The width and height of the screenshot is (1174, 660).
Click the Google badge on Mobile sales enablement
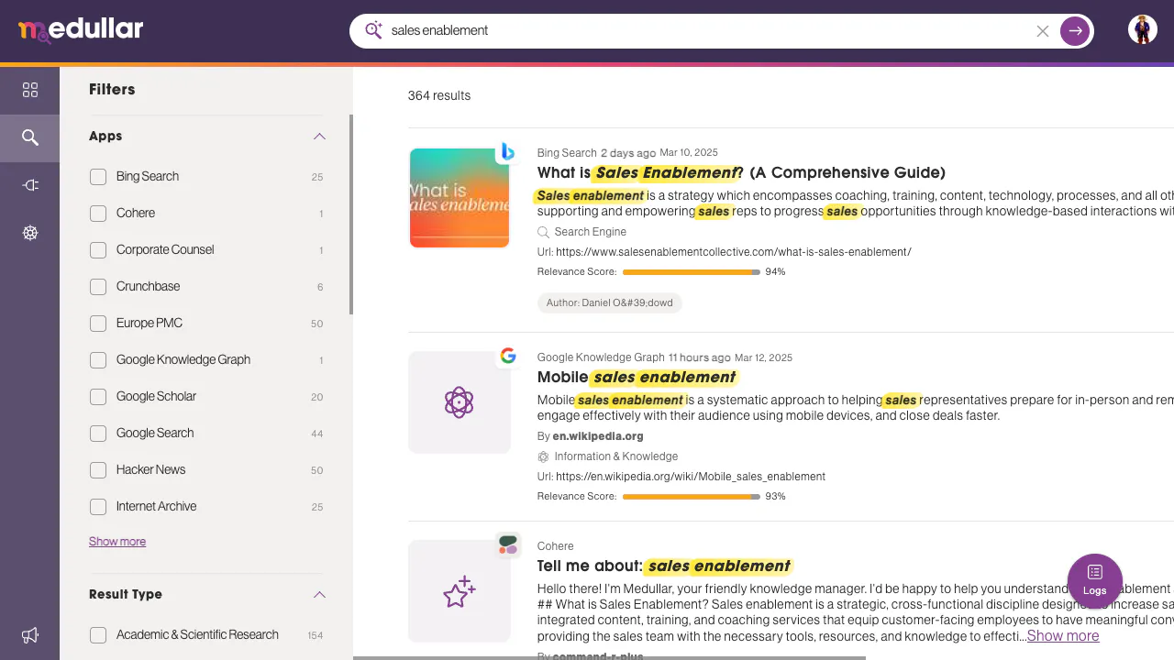coord(508,356)
